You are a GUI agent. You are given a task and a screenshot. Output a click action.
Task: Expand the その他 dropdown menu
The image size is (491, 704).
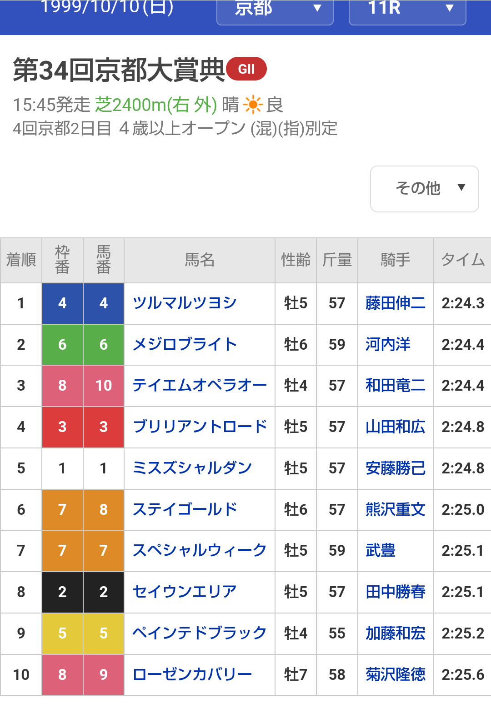point(425,189)
